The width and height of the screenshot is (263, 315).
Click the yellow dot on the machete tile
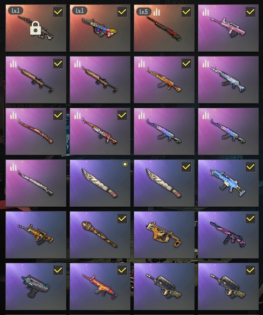pyautogui.click(x=125, y=164)
